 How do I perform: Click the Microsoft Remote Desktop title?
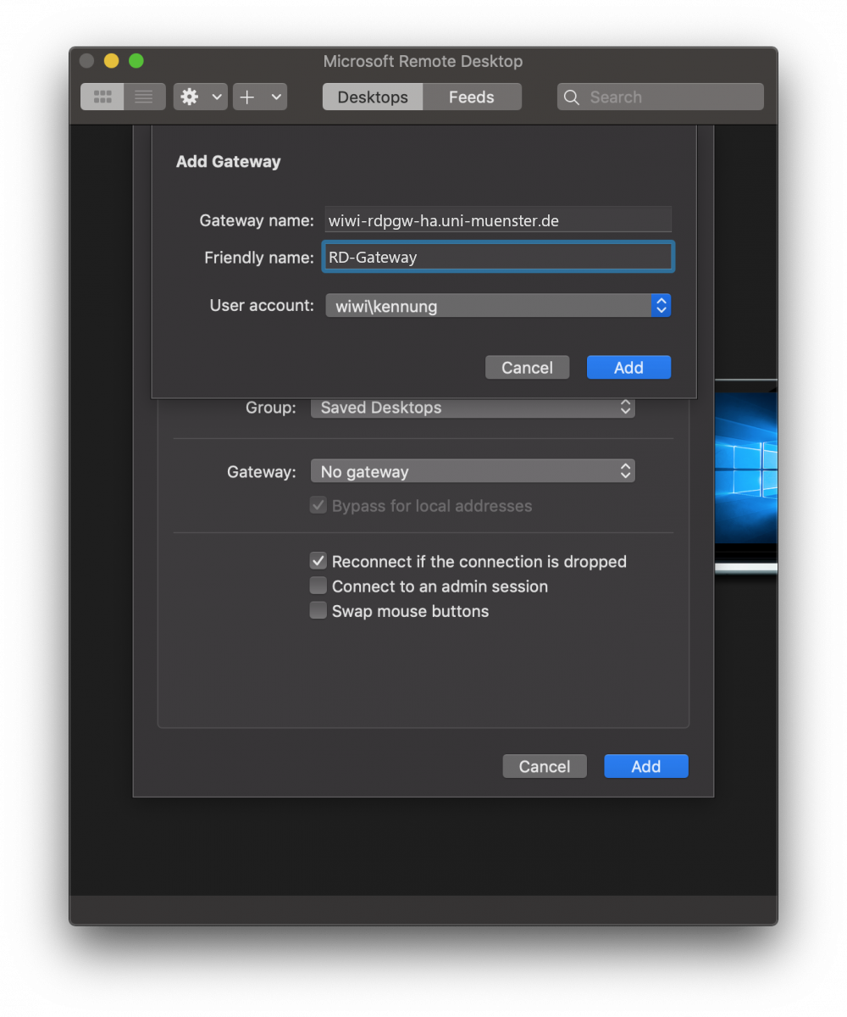click(423, 61)
